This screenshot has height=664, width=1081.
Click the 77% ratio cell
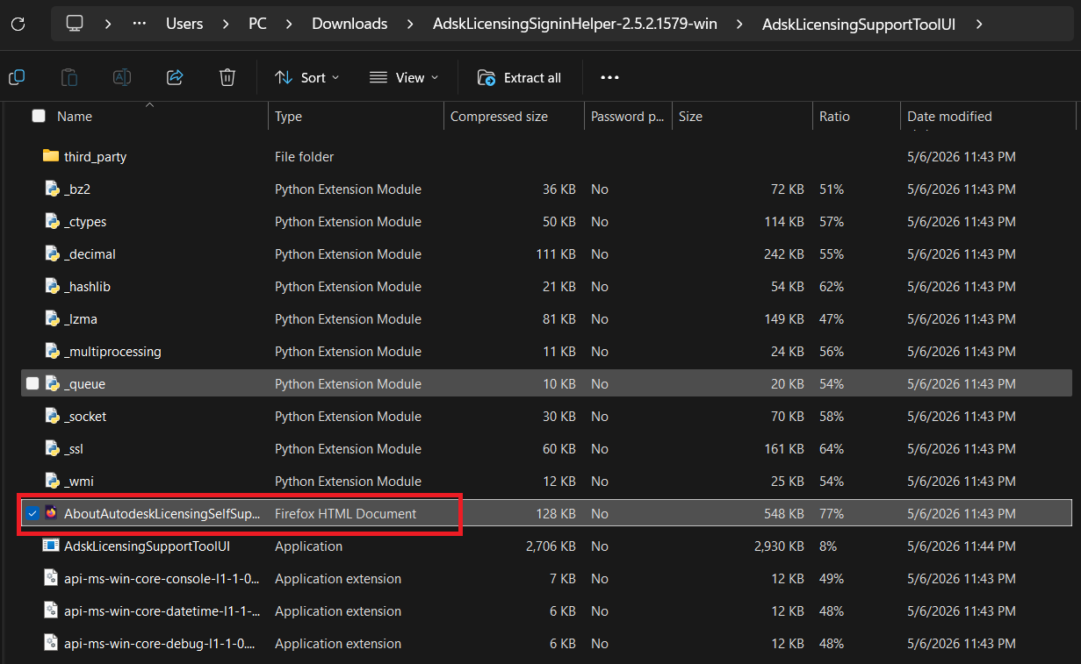(832, 513)
